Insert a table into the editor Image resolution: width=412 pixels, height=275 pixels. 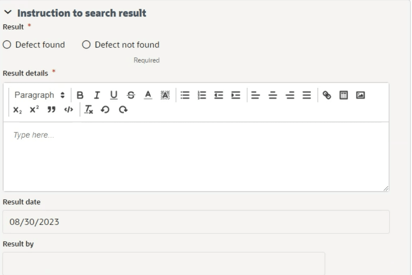click(x=344, y=95)
